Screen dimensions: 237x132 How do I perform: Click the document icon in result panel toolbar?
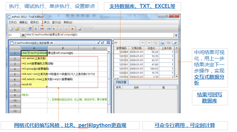[155, 43]
